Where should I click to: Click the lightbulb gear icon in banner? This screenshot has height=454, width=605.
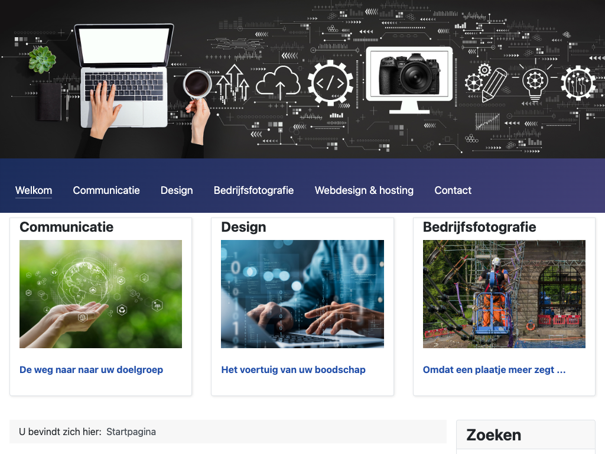[535, 82]
